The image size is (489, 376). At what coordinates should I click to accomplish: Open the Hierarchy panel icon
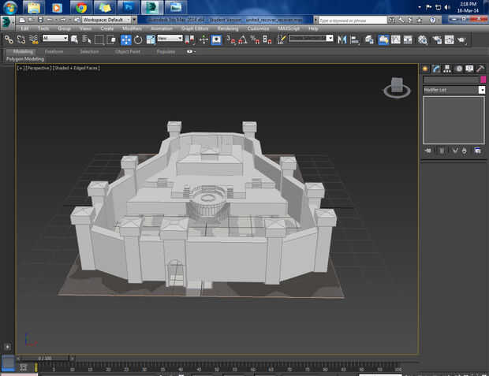(x=446, y=69)
